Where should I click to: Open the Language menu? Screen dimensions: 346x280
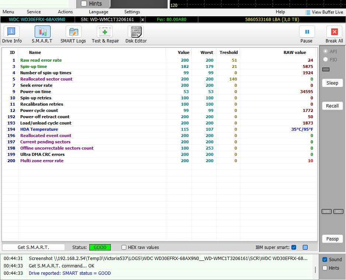[x=99, y=12]
